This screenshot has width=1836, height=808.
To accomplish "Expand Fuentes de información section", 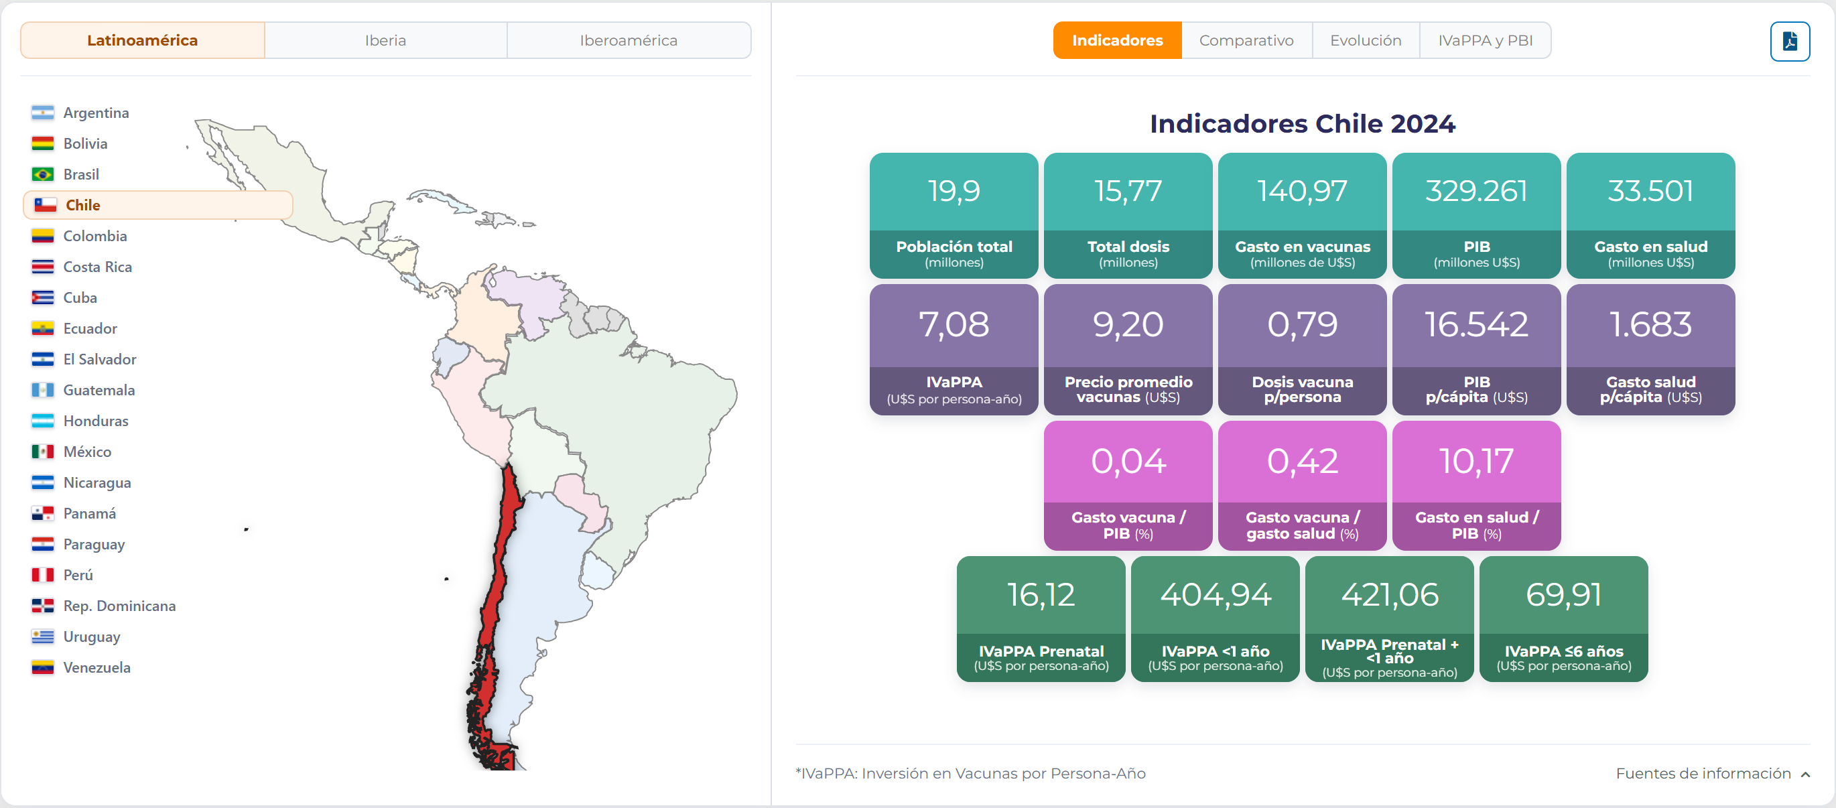I will coord(1712,773).
